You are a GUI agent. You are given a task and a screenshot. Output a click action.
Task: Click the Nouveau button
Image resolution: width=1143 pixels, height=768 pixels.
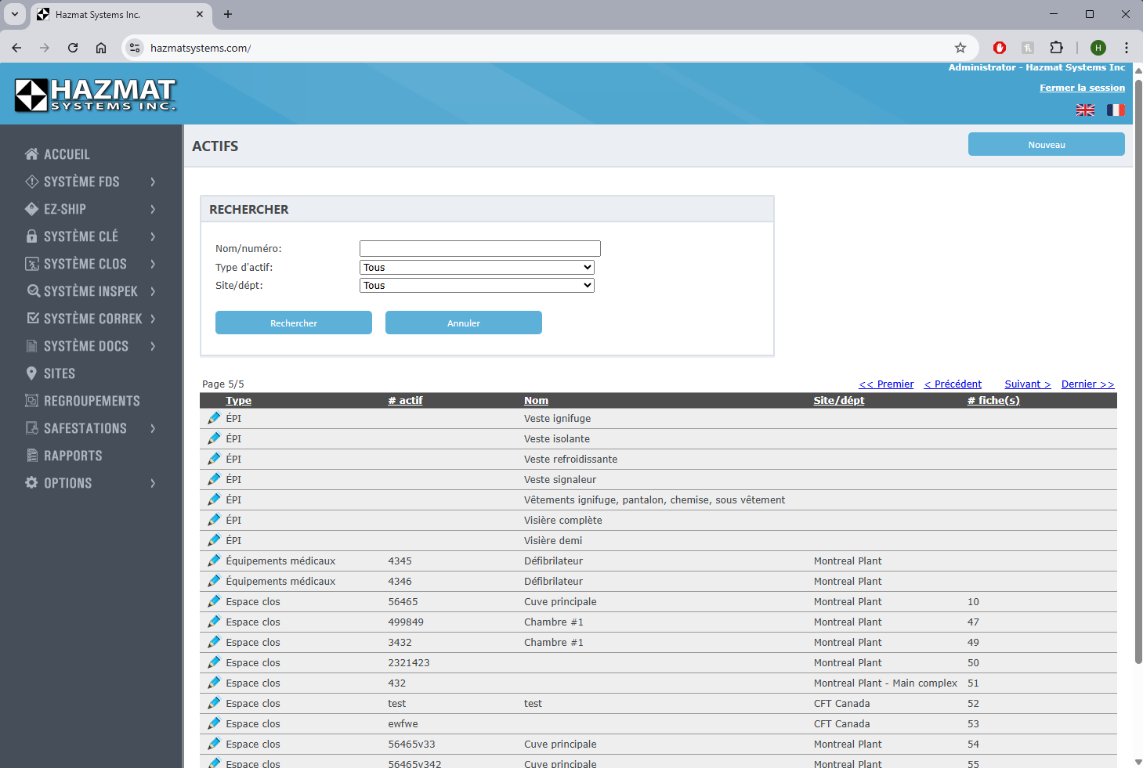coord(1046,145)
